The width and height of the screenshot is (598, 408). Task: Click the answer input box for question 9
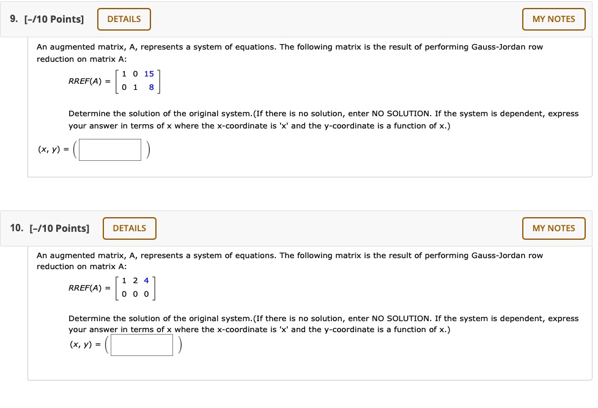click(x=109, y=149)
